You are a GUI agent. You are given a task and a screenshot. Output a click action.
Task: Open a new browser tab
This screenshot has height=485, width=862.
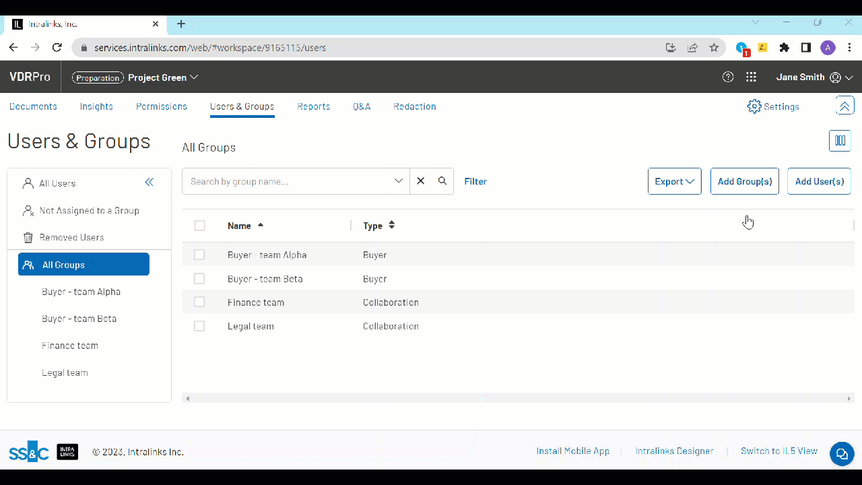click(x=181, y=24)
